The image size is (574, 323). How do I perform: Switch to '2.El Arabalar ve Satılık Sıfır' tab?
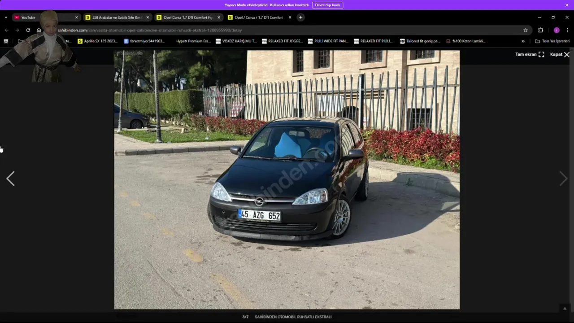[x=117, y=17]
